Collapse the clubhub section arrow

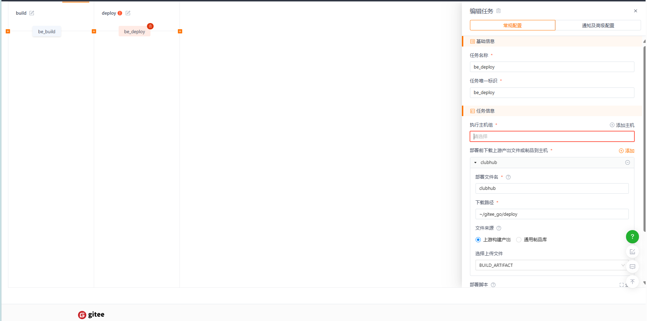(x=476, y=163)
